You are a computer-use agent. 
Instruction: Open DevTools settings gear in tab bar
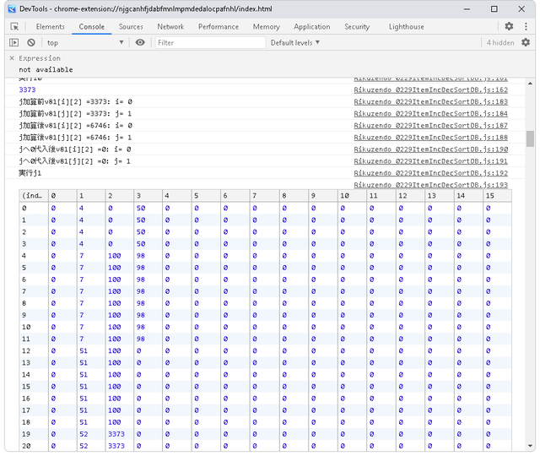tap(509, 26)
